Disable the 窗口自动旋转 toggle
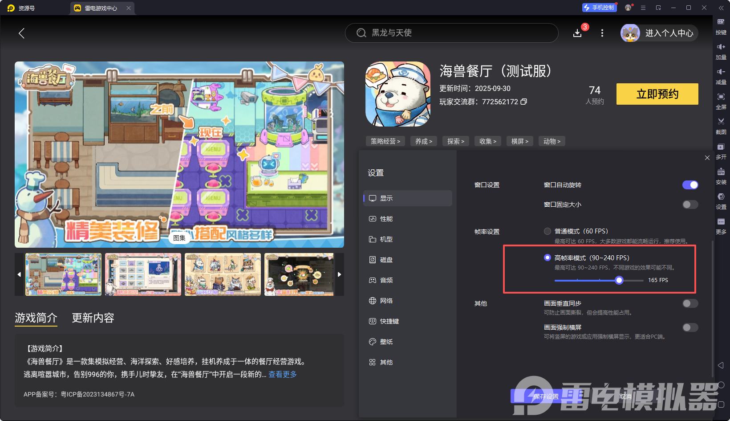The width and height of the screenshot is (730, 421). point(690,185)
